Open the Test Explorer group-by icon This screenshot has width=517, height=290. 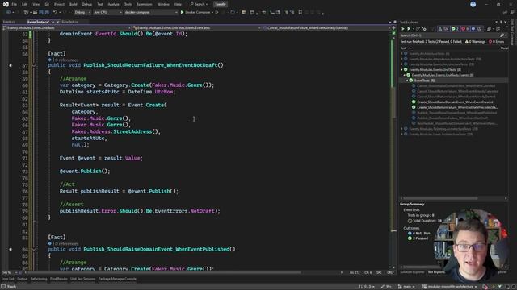coord(490,29)
